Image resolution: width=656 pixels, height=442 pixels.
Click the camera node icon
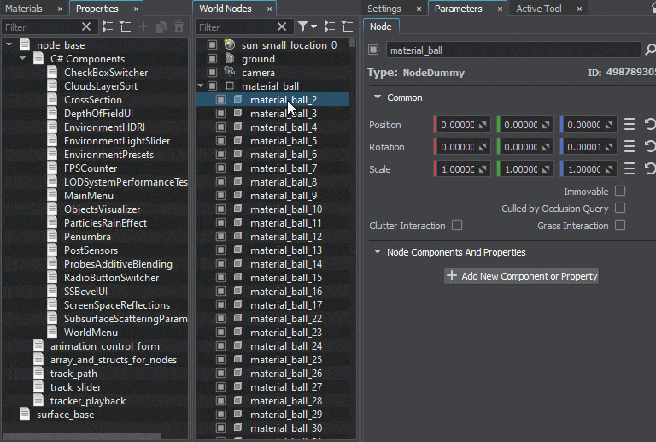pos(229,73)
